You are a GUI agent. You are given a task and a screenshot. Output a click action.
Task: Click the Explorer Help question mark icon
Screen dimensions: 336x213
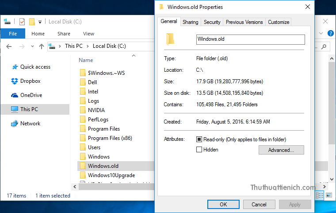pyautogui.click(x=330, y=33)
